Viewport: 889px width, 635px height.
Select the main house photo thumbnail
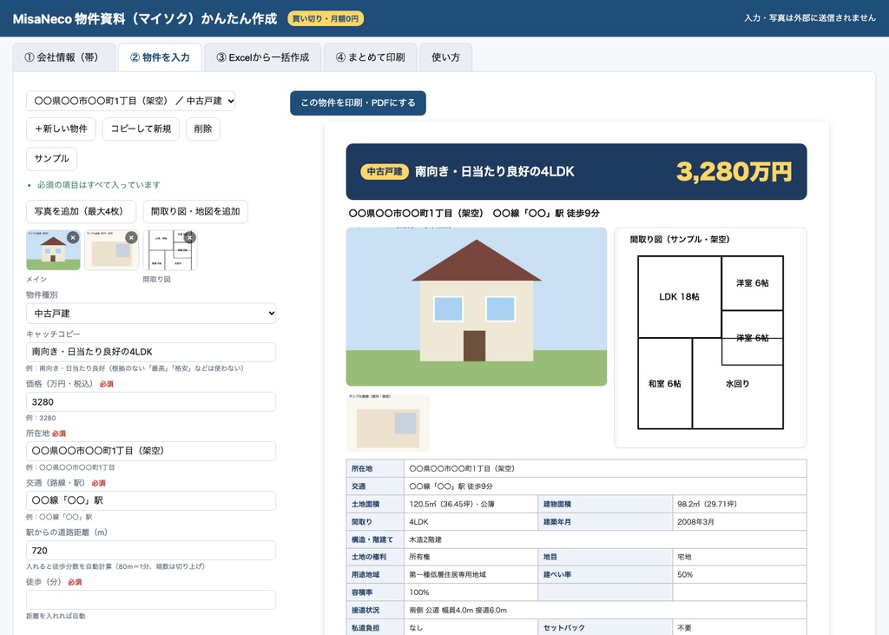(x=53, y=250)
